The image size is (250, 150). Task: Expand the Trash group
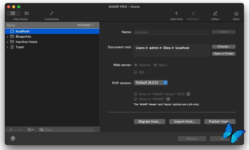pos(7,47)
